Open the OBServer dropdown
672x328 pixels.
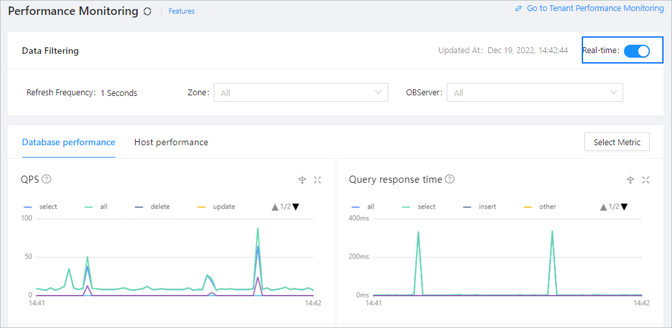tap(535, 92)
